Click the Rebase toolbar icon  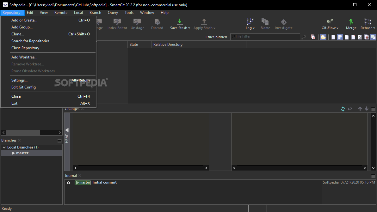(368, 22)
